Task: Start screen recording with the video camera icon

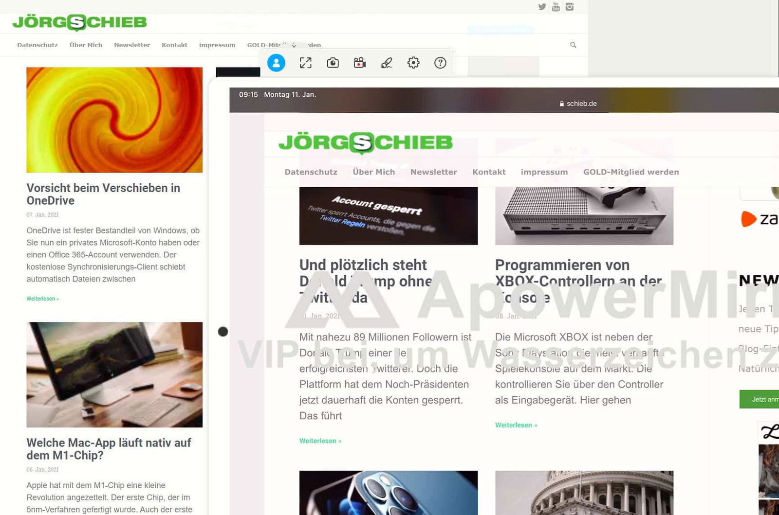Action: [x=360, y=63]
